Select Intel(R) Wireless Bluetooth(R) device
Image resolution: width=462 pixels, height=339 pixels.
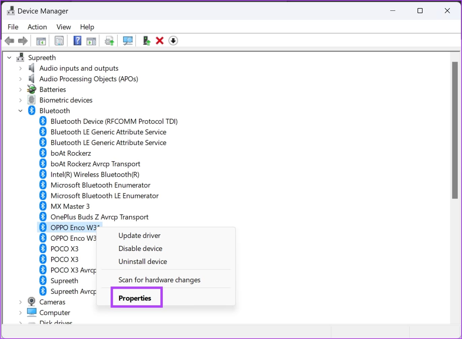pos(95,174)
